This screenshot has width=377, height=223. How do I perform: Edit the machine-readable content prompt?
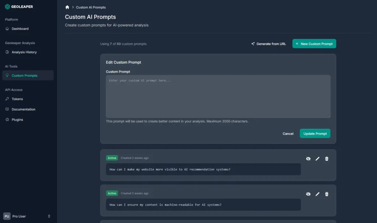tap(317, 194)
